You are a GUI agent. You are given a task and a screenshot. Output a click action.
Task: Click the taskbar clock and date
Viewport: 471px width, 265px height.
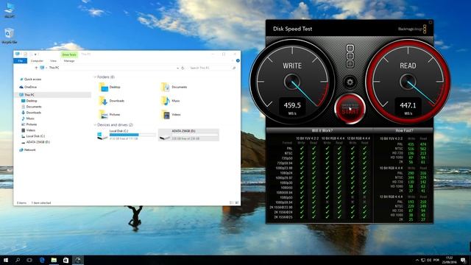[x=449, y=260]
